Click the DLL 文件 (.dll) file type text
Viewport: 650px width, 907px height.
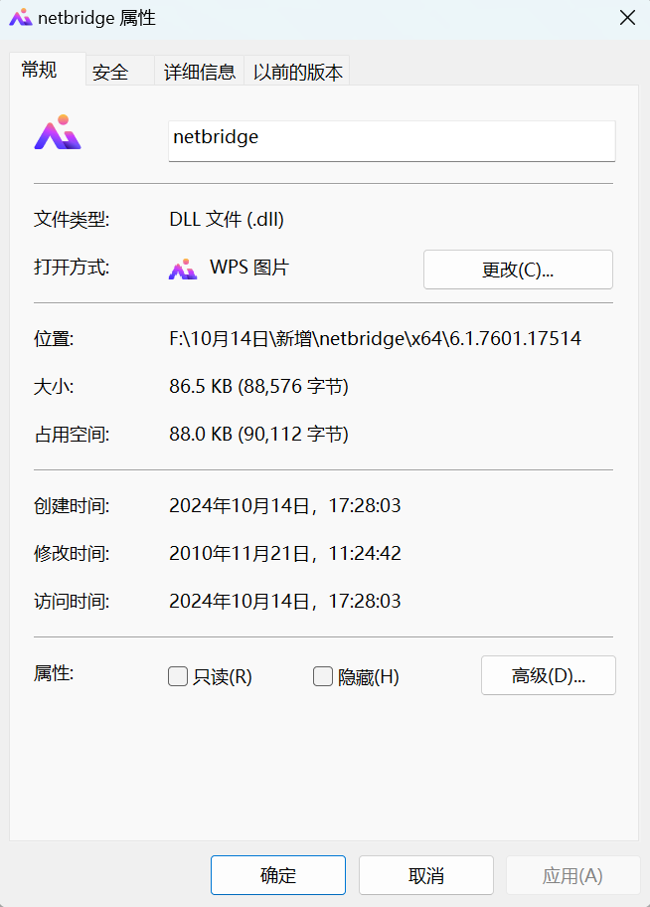pyautogui.click(x=226, y=219)
